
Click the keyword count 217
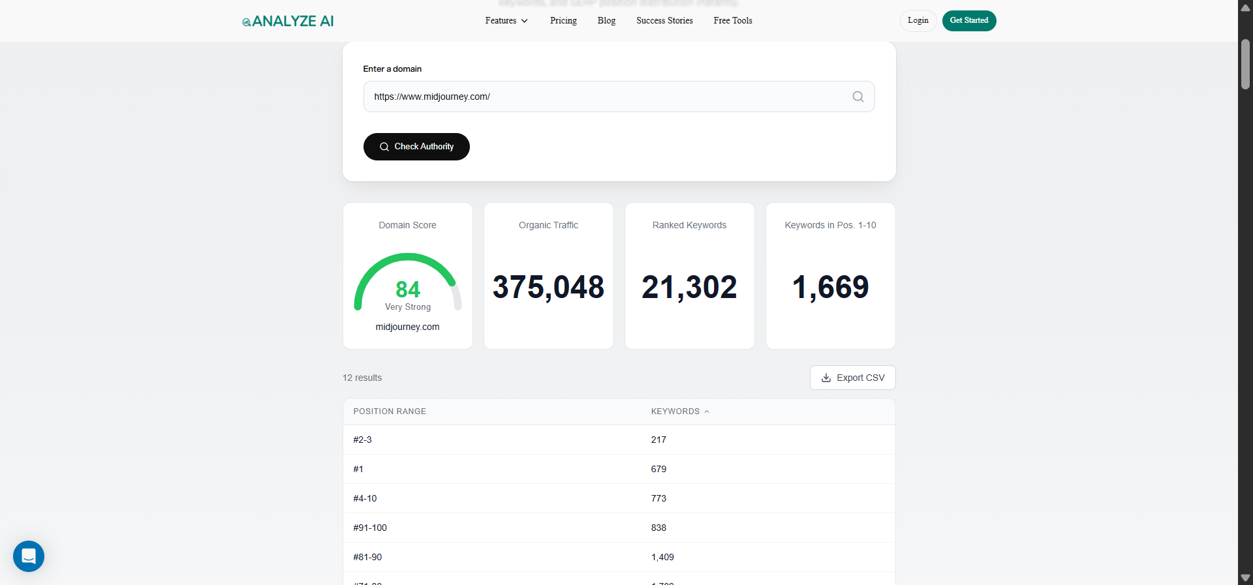[658, 440]
